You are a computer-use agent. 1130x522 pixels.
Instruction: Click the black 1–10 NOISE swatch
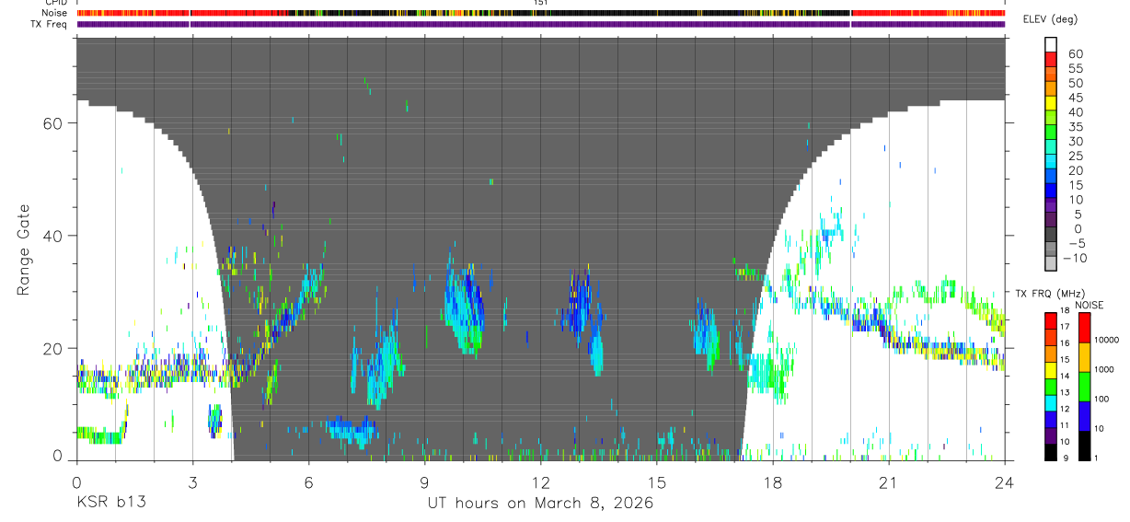point(1084,446)
